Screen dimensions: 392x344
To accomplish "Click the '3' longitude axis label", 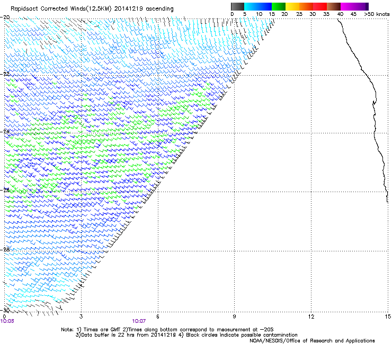I will tap(81, 316).
